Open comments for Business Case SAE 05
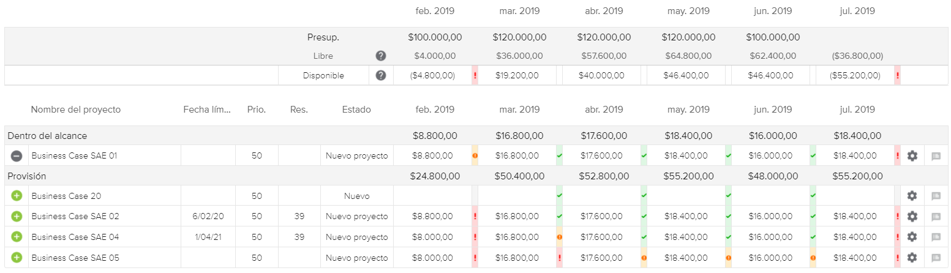The image size is (951, 273). (x=936, y=258)
